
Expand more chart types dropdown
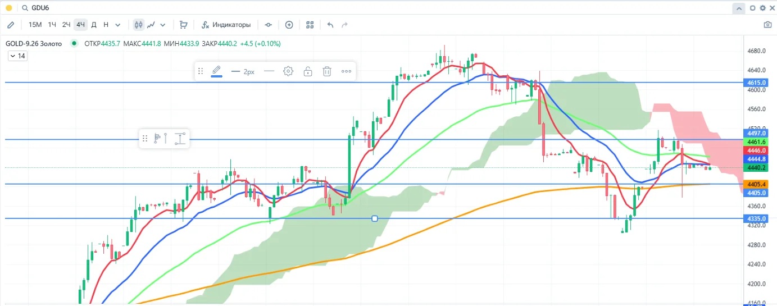[163, 25]
